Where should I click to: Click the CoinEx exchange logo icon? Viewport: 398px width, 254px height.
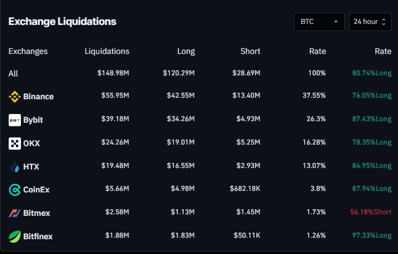[15, 190]
